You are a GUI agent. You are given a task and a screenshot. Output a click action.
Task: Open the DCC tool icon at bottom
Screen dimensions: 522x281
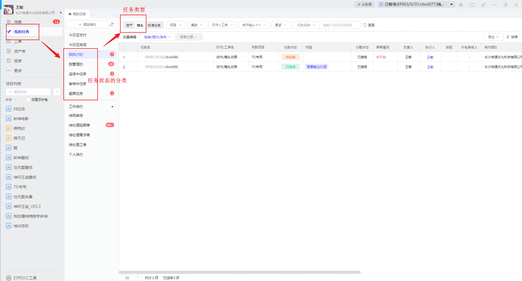pyautogui.click(x=9, y=278)
